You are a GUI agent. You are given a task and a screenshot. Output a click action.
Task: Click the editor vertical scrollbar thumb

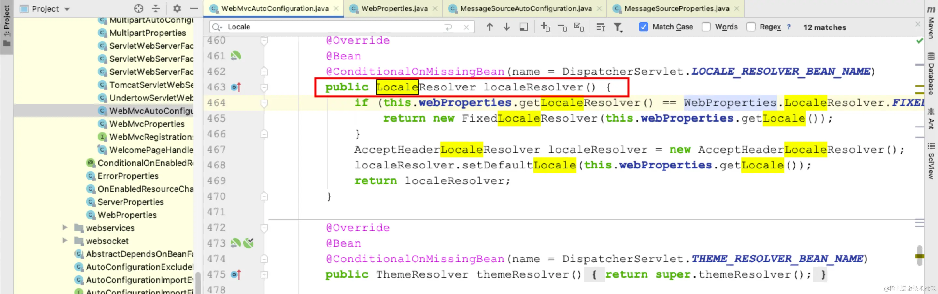920,256
